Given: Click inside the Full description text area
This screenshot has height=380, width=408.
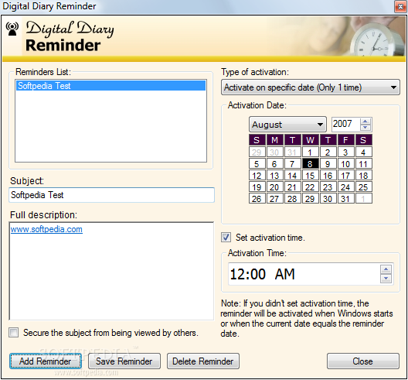Looking at the screenshot, I should (111, 271).
